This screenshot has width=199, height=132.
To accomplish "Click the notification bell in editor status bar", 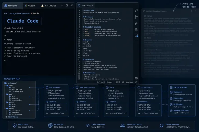I will pyautogui.click(x=136, y=82).
